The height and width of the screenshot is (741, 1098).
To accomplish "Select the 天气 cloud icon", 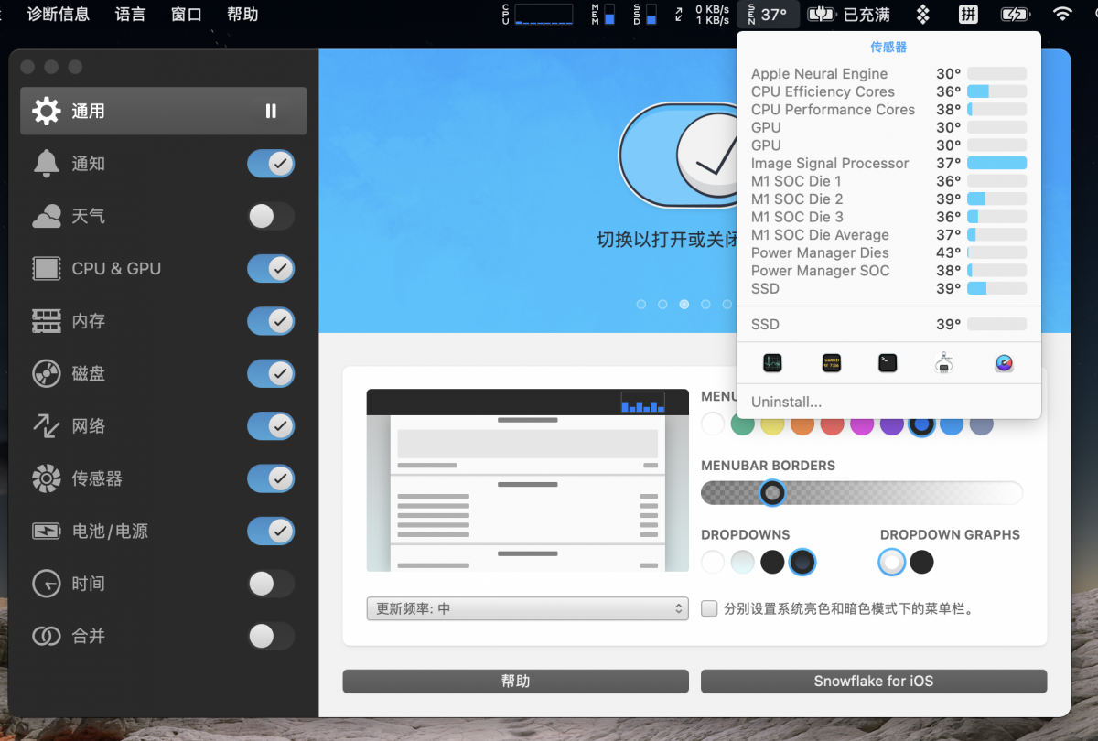I will [47, 217].
